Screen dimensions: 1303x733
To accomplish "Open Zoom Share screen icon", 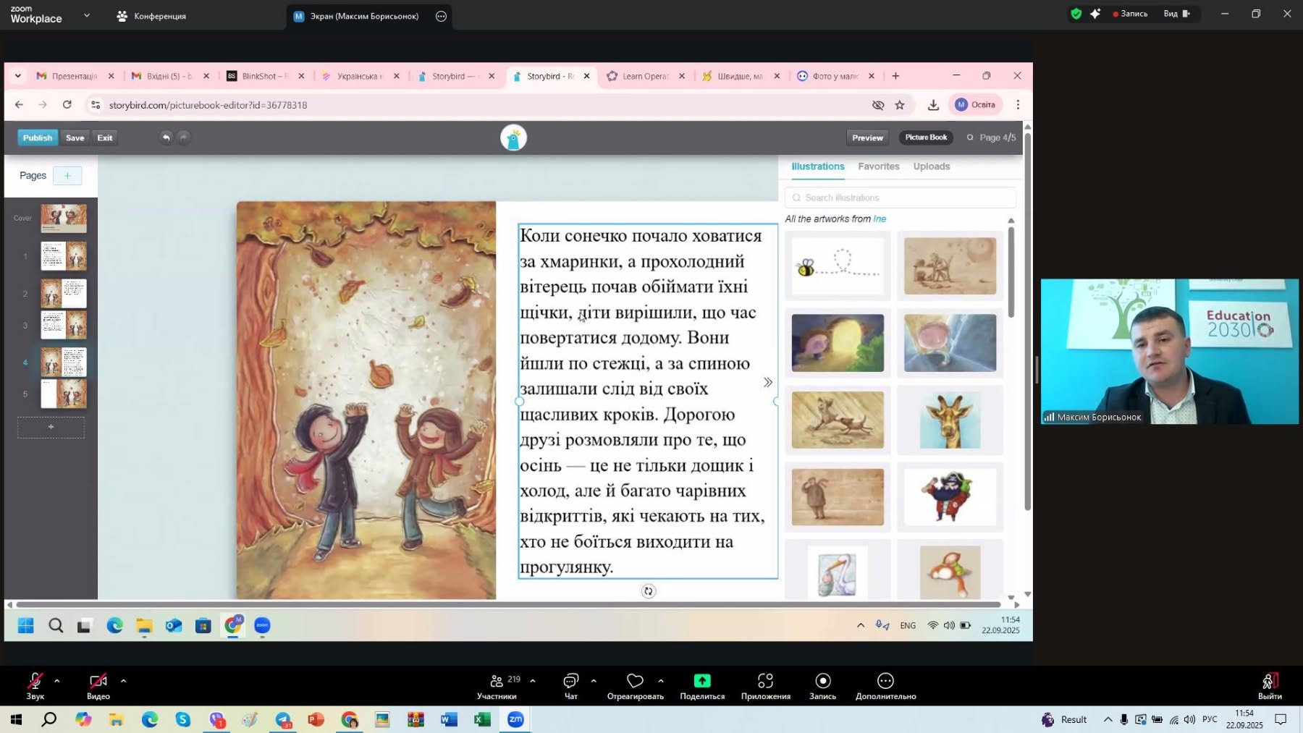I will [x=702, y=681].
